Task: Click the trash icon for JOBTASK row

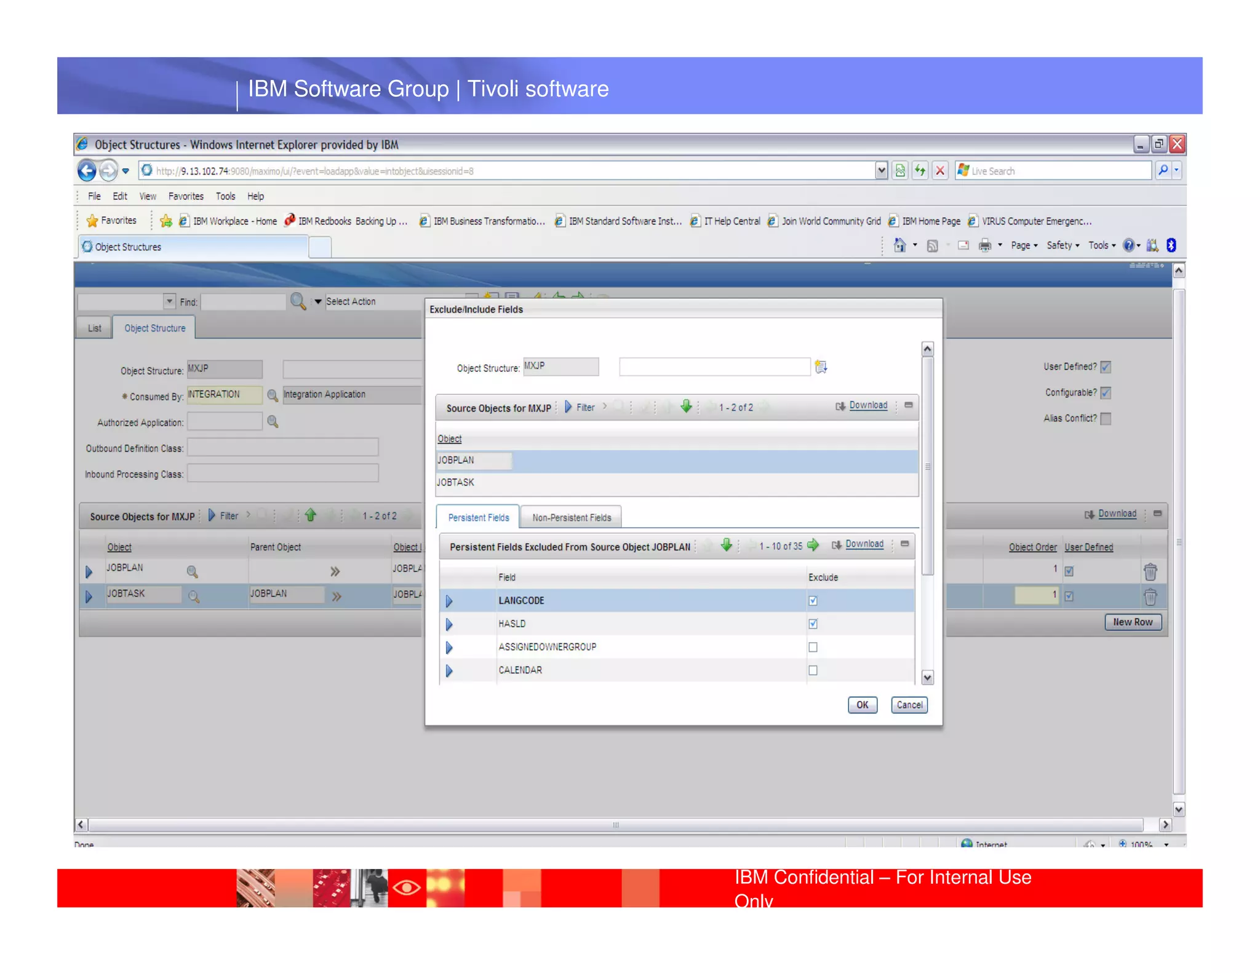Action: (x=1150, y=596)
